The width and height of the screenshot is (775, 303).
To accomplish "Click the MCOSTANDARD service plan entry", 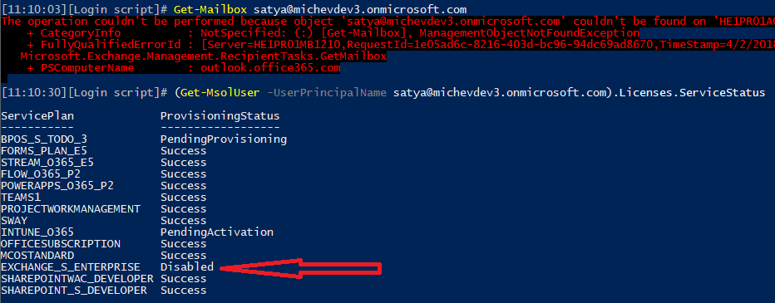I will [x=37, y=256].
